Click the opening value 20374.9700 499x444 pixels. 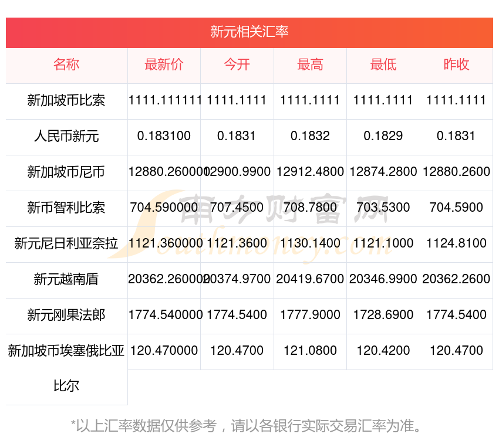click(x=237, y=279)
